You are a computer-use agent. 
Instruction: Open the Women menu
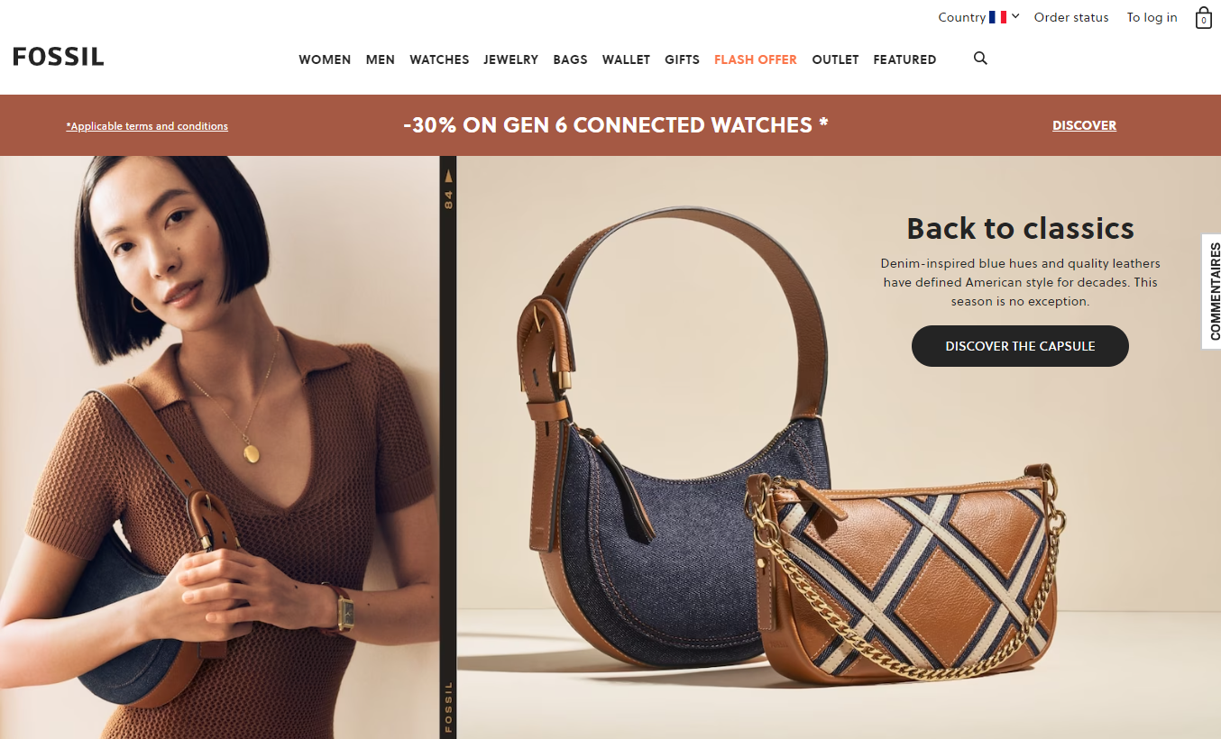pyautogui.click(x=325, y=59)
